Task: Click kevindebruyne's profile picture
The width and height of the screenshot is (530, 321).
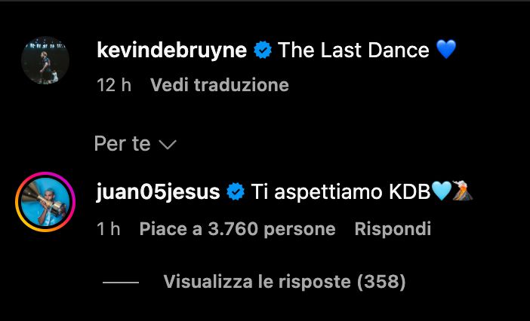Action: click(x=45, y=60)
